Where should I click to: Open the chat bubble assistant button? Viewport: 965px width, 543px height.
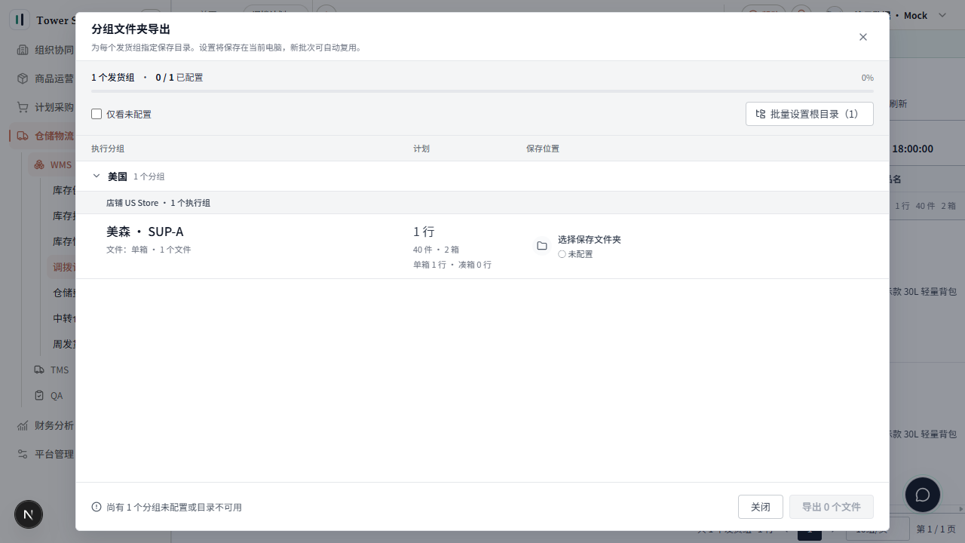click(x=923, y=495)
